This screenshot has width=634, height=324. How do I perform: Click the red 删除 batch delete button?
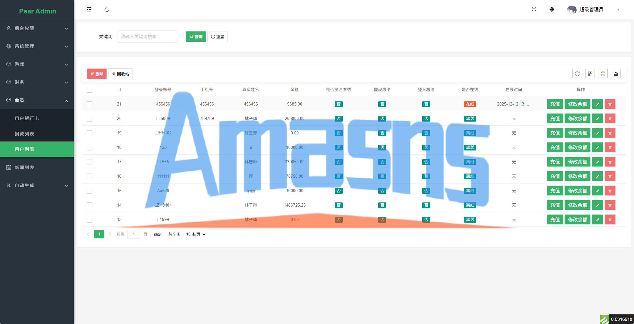[97, 74]
